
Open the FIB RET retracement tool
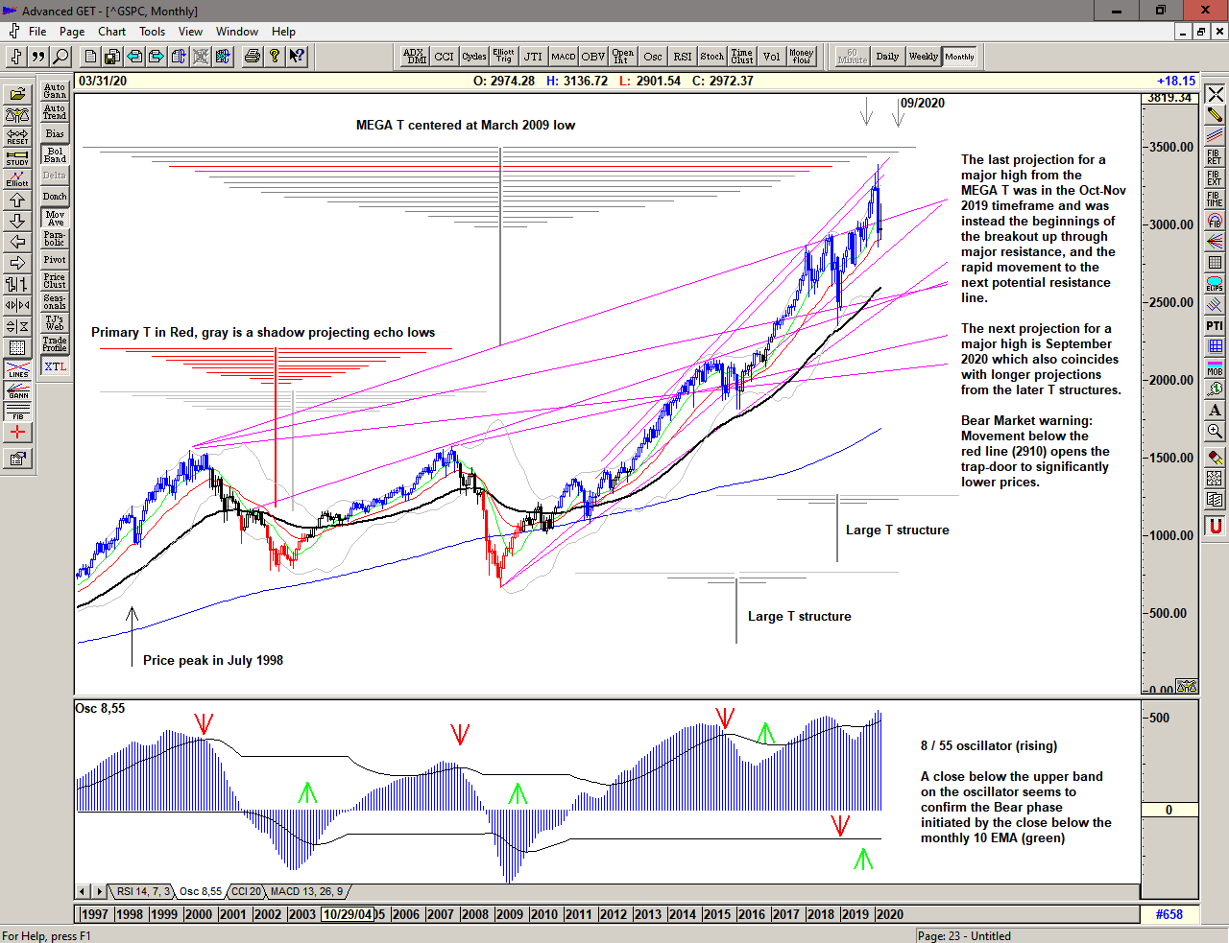pyautogui.click(x=1215, y=156)
